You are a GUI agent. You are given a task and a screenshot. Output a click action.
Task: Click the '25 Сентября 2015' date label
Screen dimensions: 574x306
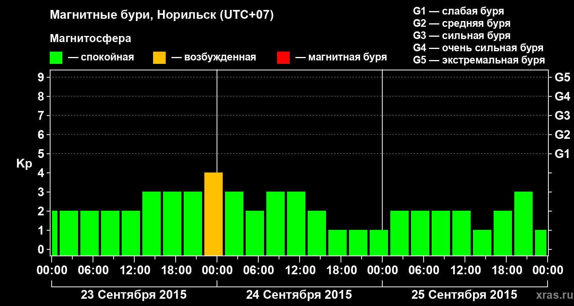coord(465,295)
